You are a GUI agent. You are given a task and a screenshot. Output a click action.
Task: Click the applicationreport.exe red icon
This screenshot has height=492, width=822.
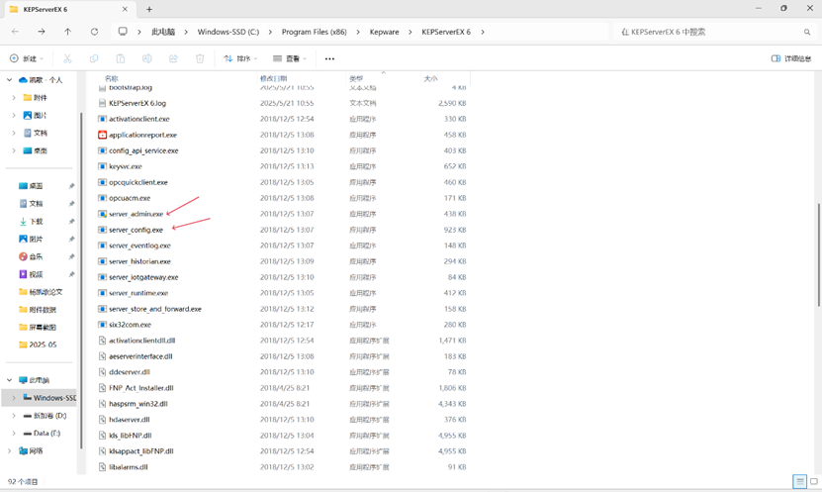102,135
